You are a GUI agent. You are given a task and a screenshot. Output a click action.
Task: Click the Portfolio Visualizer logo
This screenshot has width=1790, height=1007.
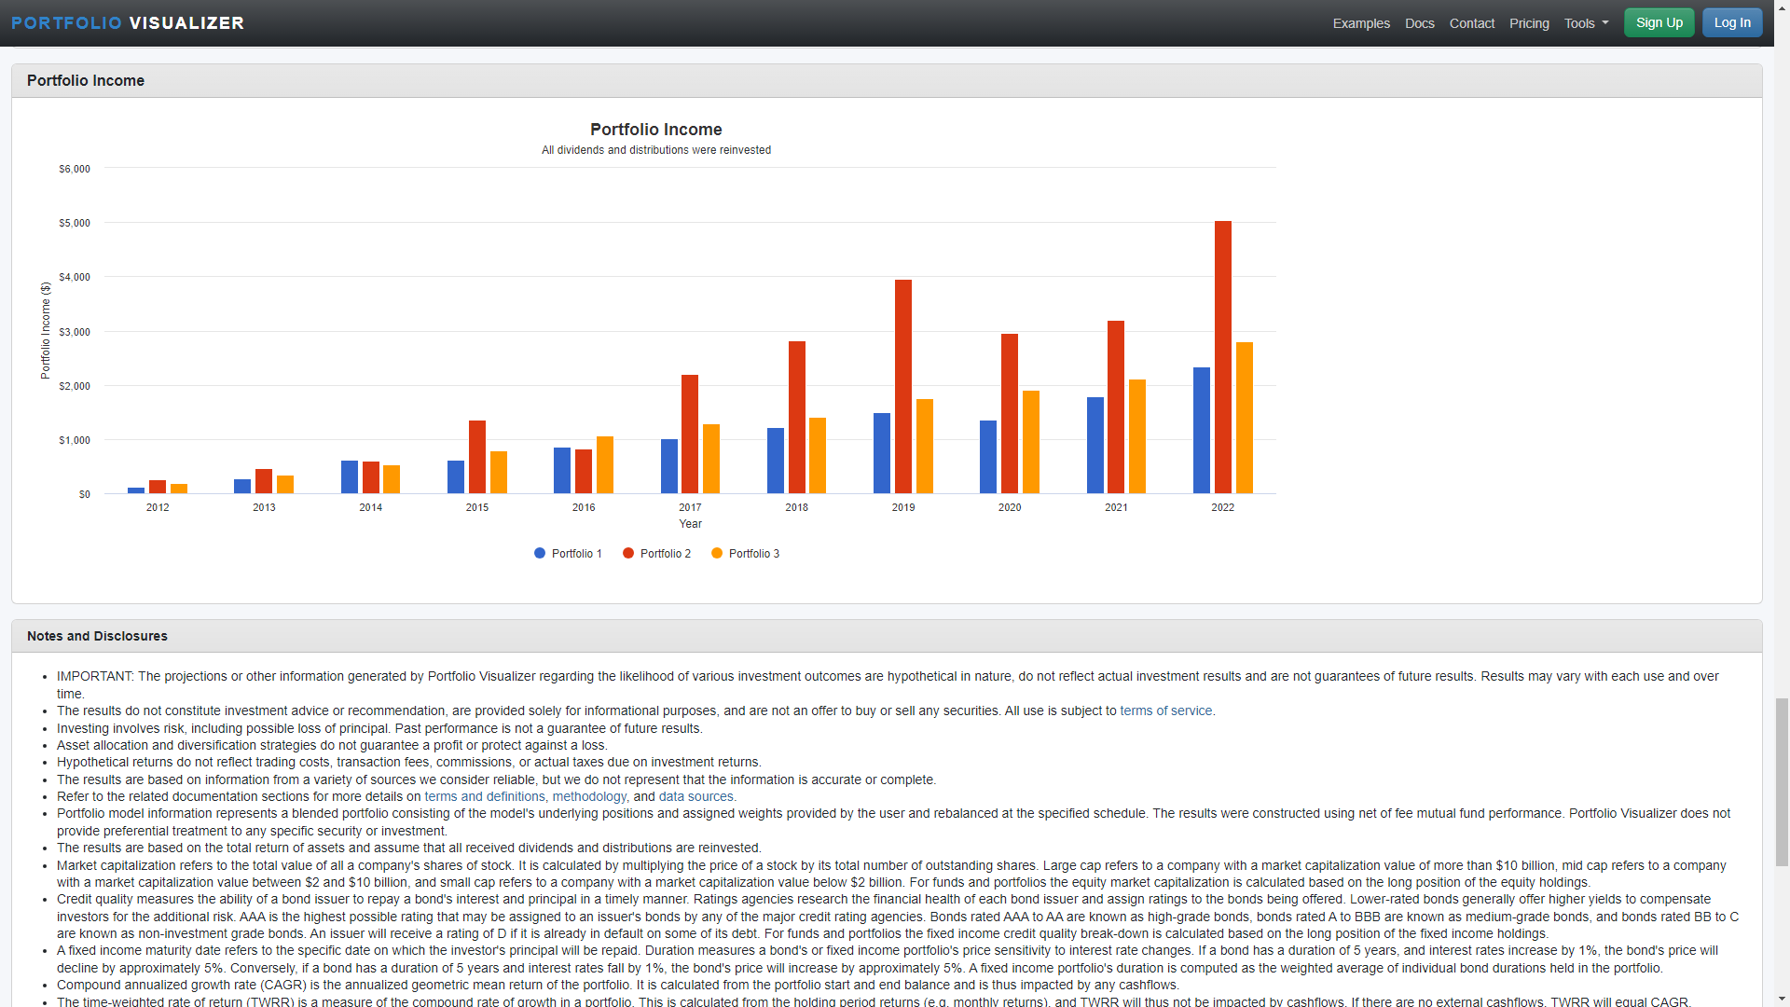click(x=128, y=22)
